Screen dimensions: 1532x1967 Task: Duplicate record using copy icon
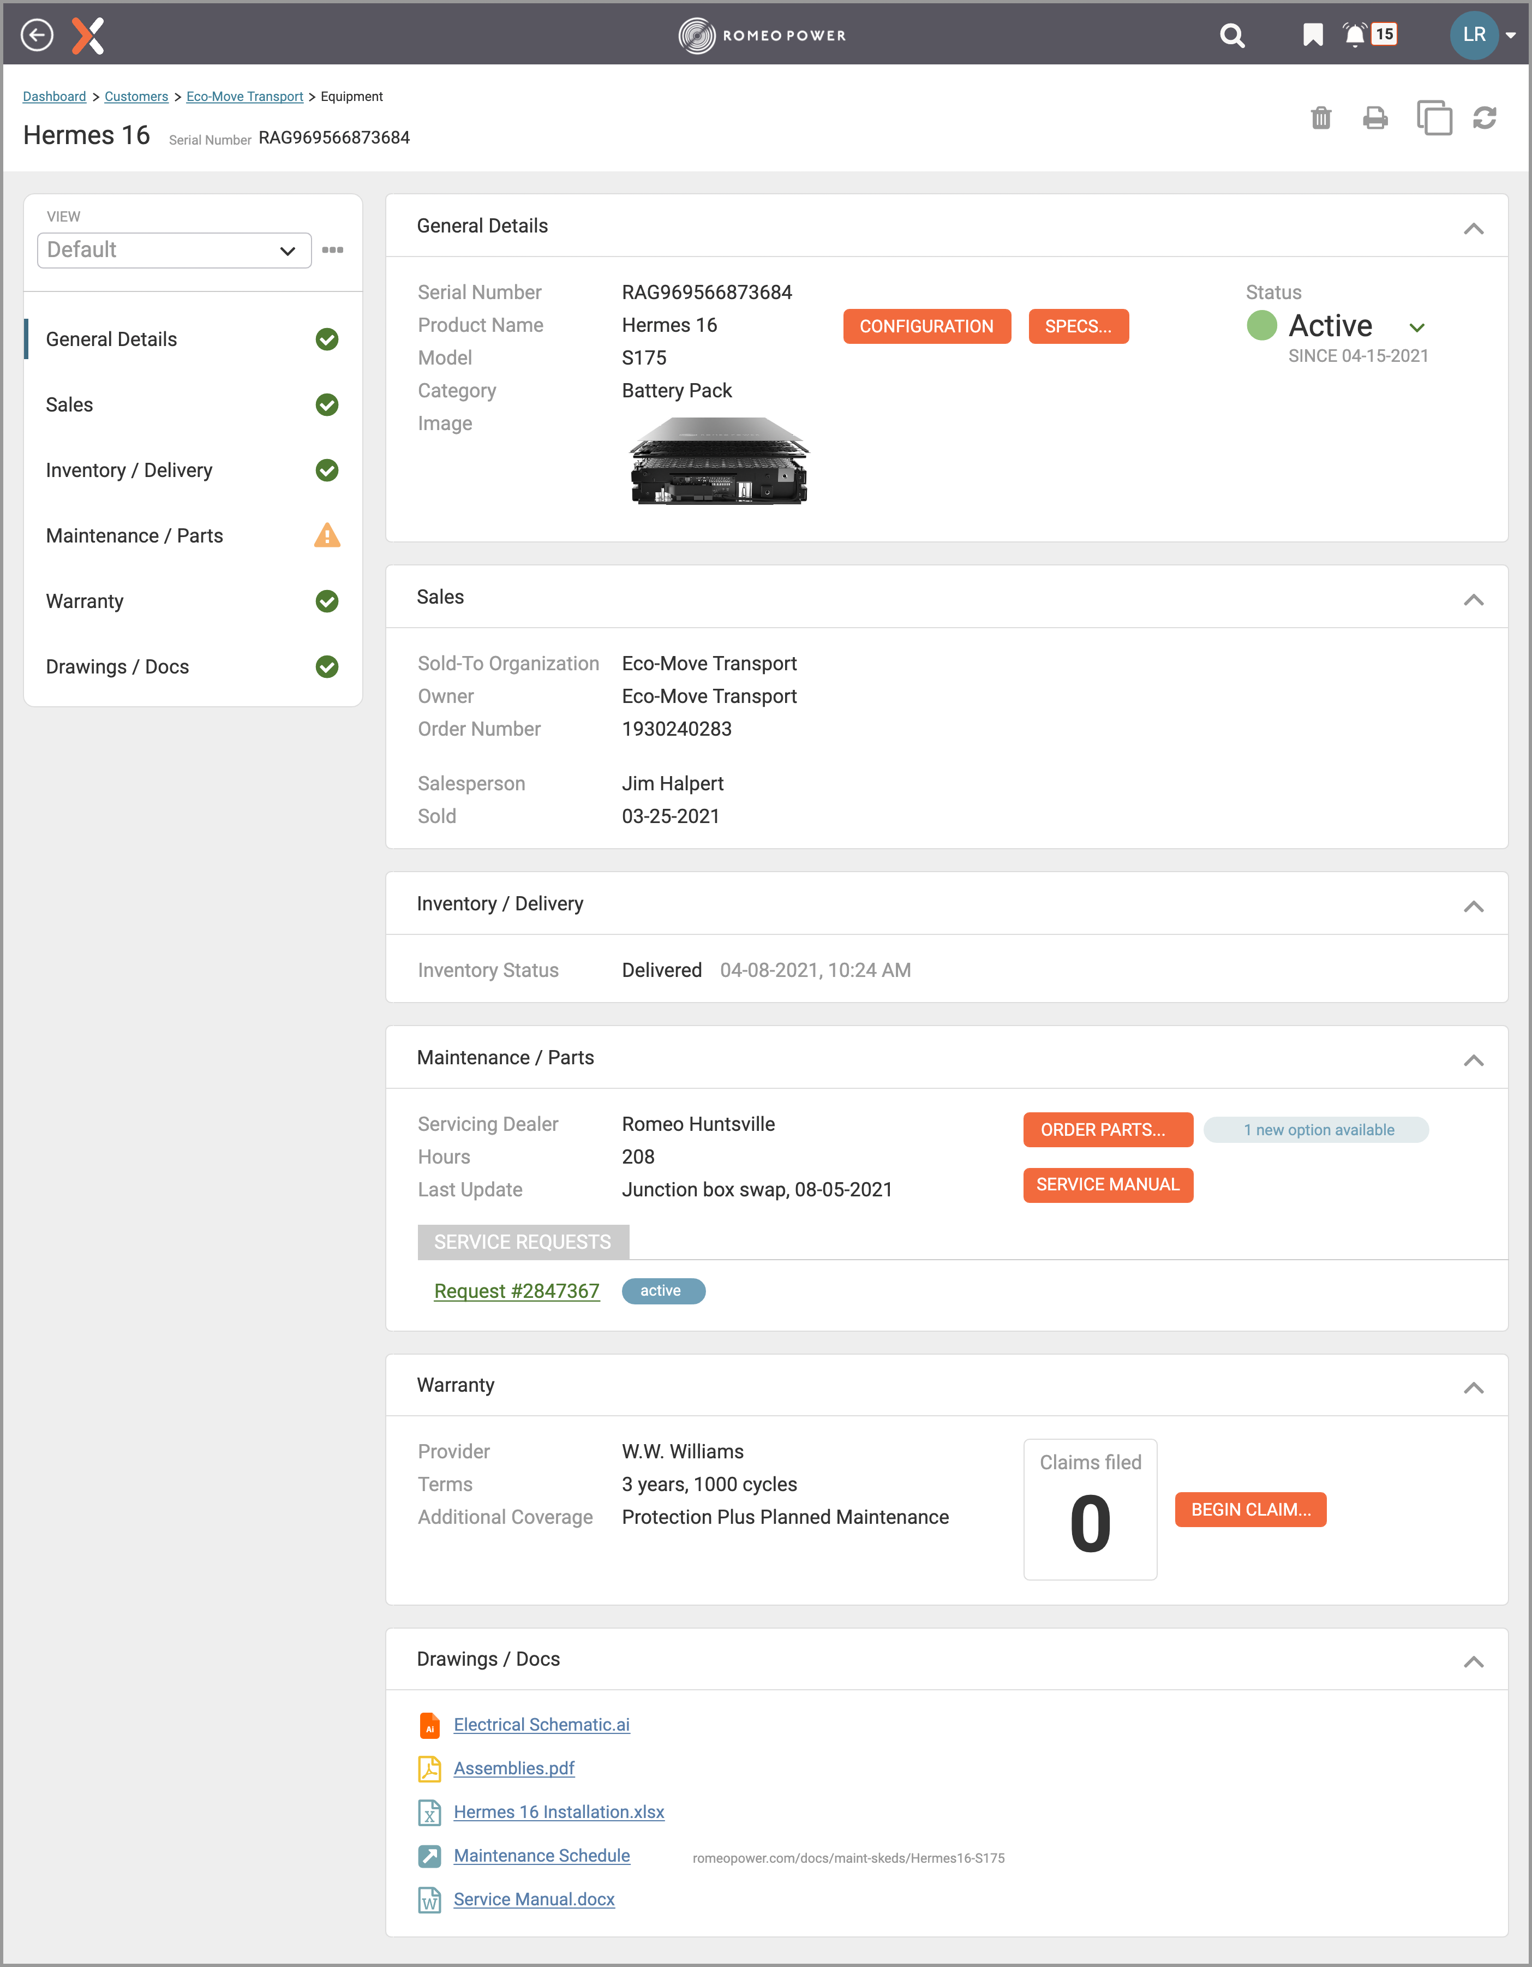point(1434,117)
